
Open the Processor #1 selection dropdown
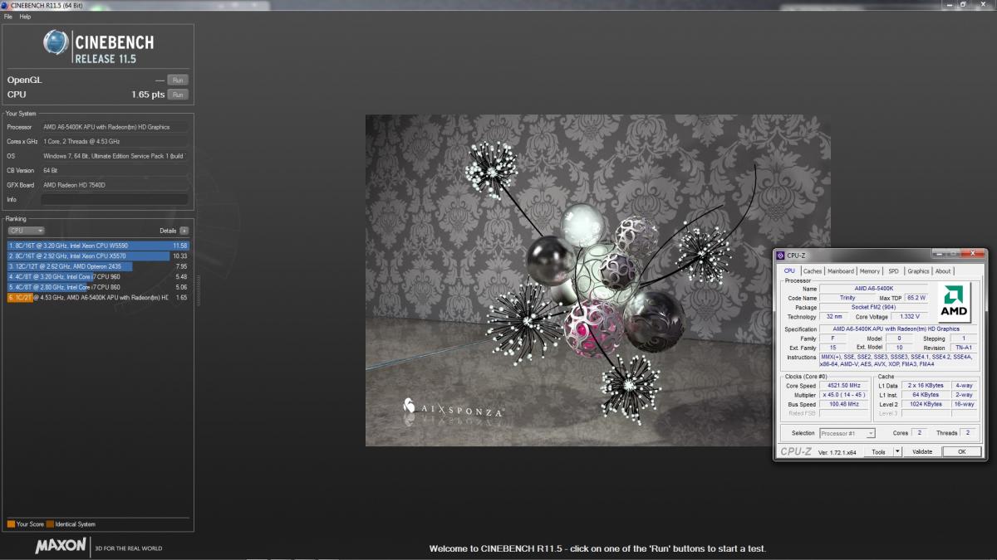coord(847,433)
